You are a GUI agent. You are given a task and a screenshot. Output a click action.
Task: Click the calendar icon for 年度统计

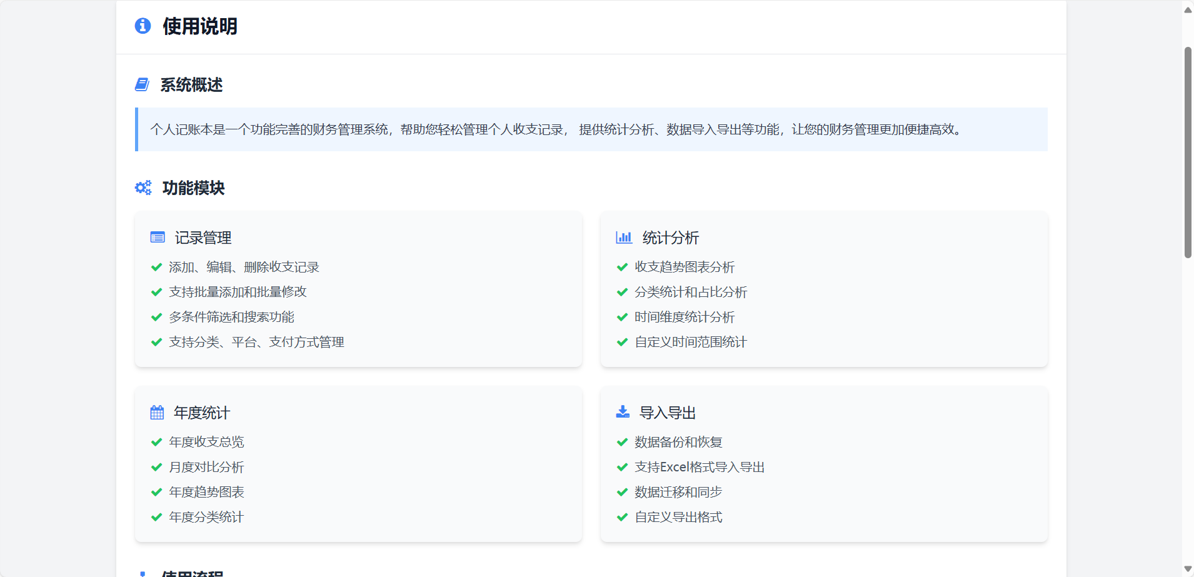(157, 413)
